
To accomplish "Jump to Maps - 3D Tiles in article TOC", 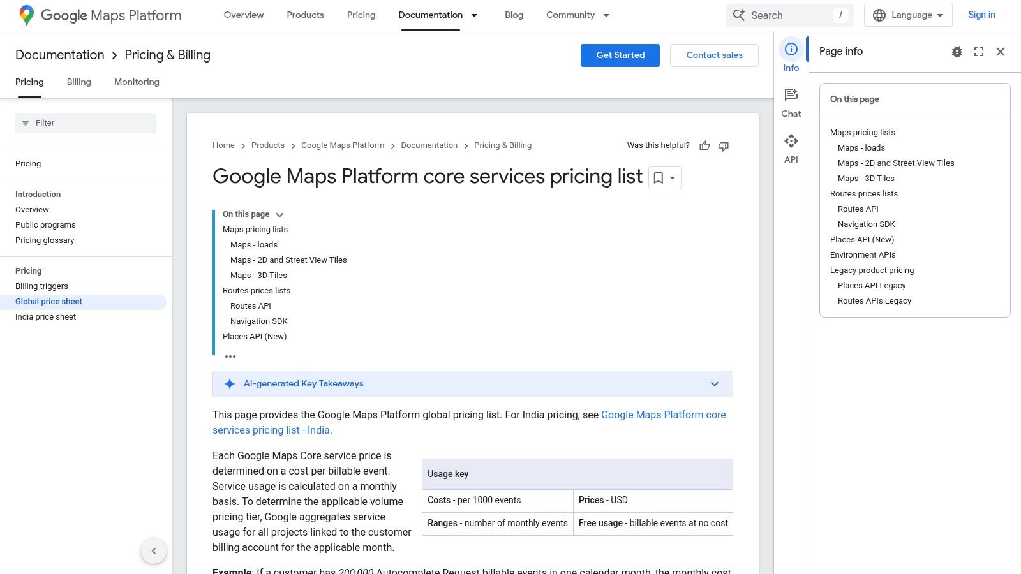I will (258, 276).
